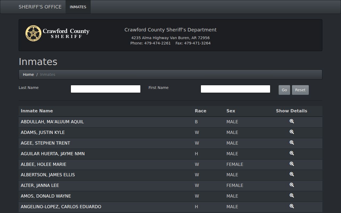This screenshot has width=341, height=213.
Task: Click FEMALE in ALBEE, HOLEE MARIE row
Action: pyautogui.click(x=235, y=164)
